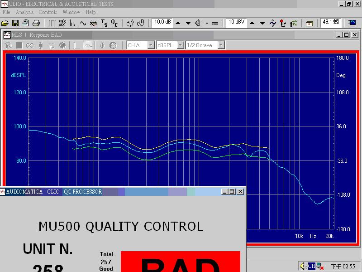
Task: Toggle the MLS phase display icon
Action: click(102, 45)
